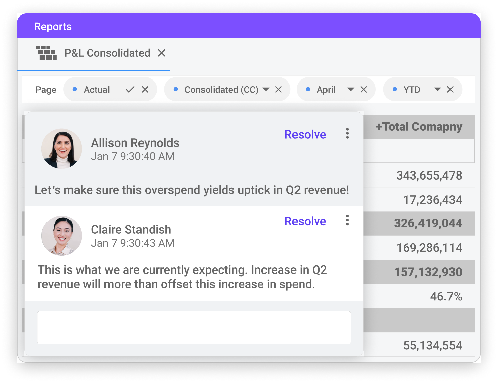This screenshot has height=383, width=498.
Task: Remove the Actual page filter
Action: click(x=145, y=90)
